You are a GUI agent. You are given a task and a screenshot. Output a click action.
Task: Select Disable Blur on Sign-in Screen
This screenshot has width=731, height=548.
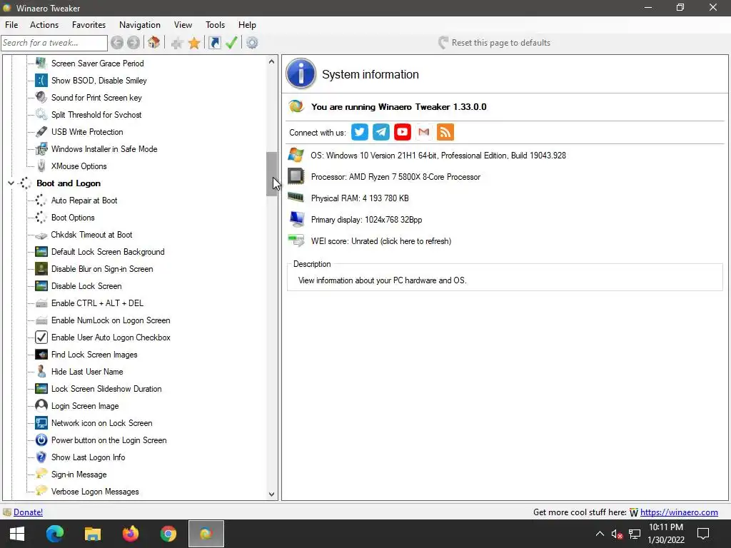[x=102, y=269]
